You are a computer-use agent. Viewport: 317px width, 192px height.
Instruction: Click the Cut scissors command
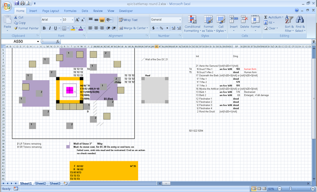(19, 17)
